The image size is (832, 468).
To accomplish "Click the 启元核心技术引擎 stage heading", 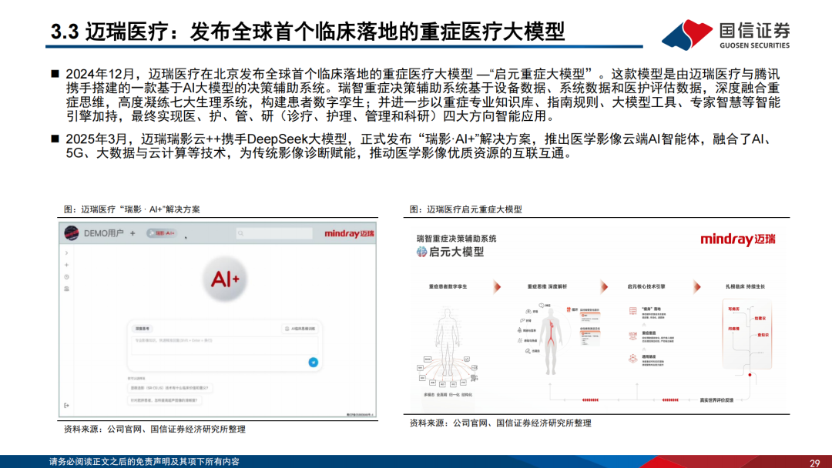I will point(646,287).
